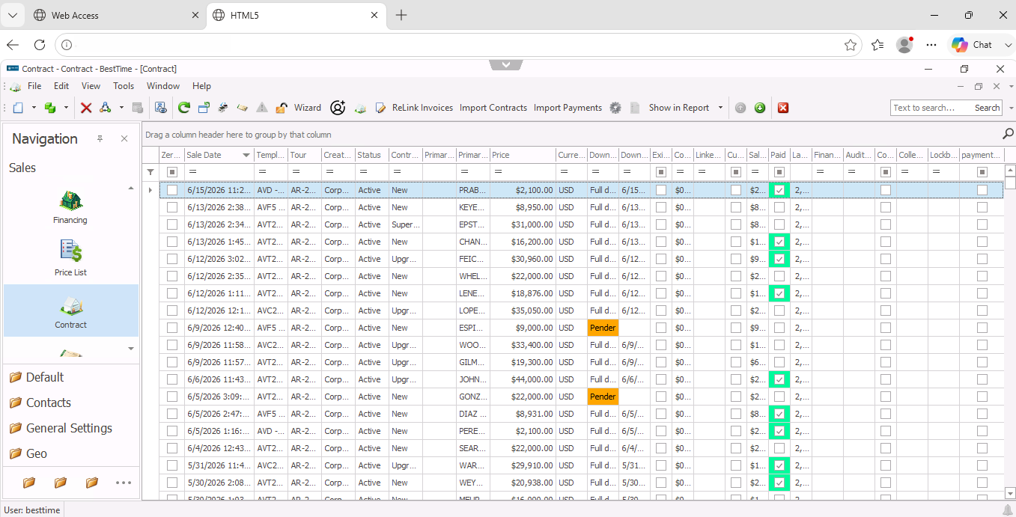This screenshot has width=1016, height=517.
Task: Open the File menu
Action: coord(34,86)
